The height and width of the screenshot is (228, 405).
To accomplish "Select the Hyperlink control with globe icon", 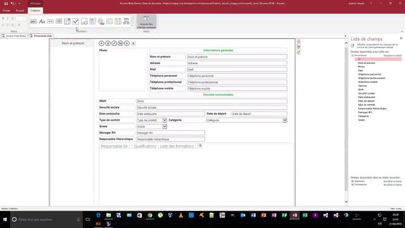I will tap(101, 22).
